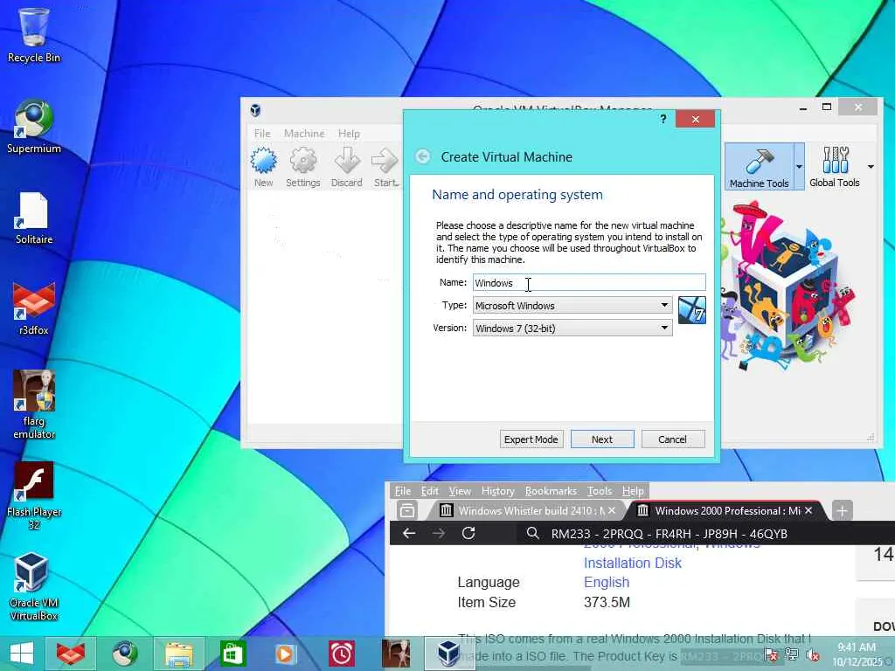This screenshot has width=895, height=671.
Task: Click the Windows 7 OS type image
Action: (x=692, y=310)
